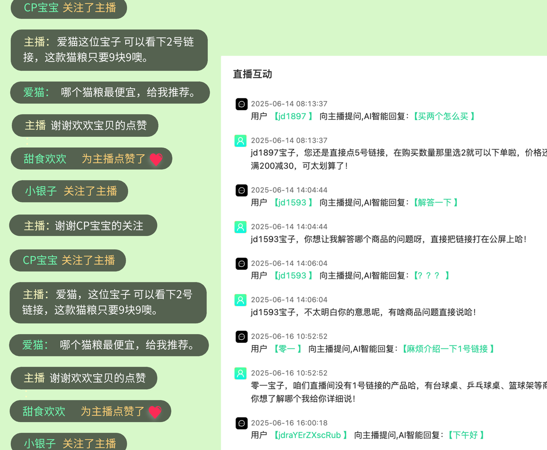Click timestamp 2025-06-16 16:00:18
The height and width of the screenshot is (450, 547).
[x=289, y=423]
